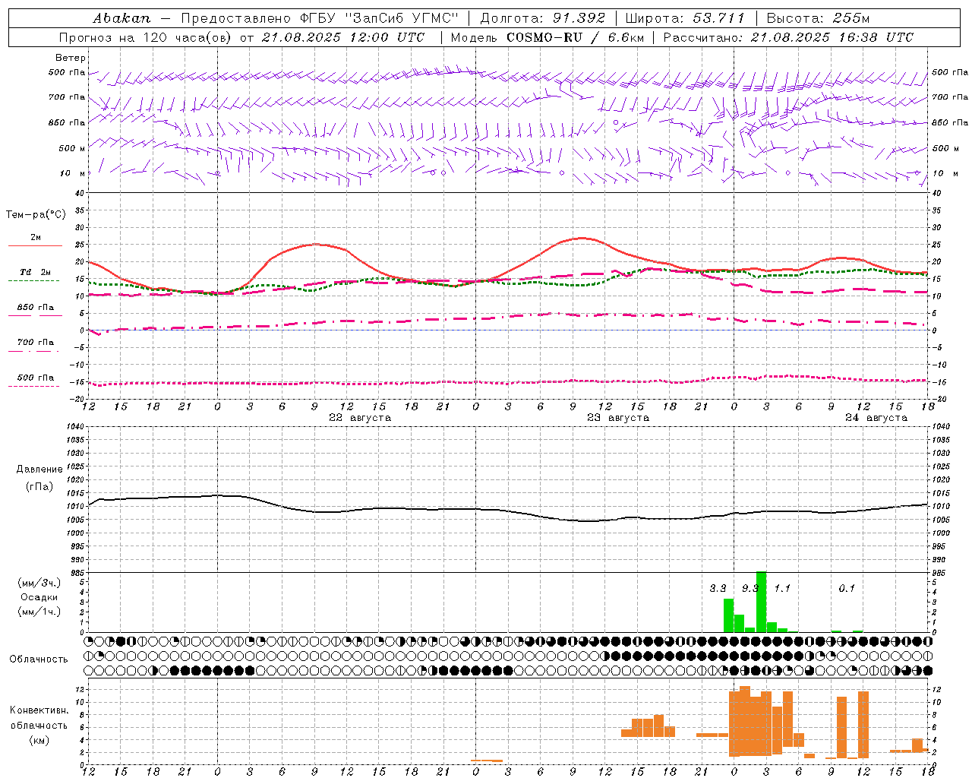
Task: Click the "Широта: 53.711" header value
Action: tap(685, 18)
